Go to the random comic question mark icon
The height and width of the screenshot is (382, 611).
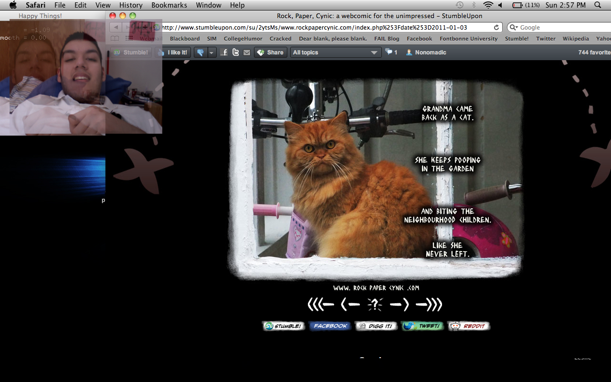click(x=375, y=304)
